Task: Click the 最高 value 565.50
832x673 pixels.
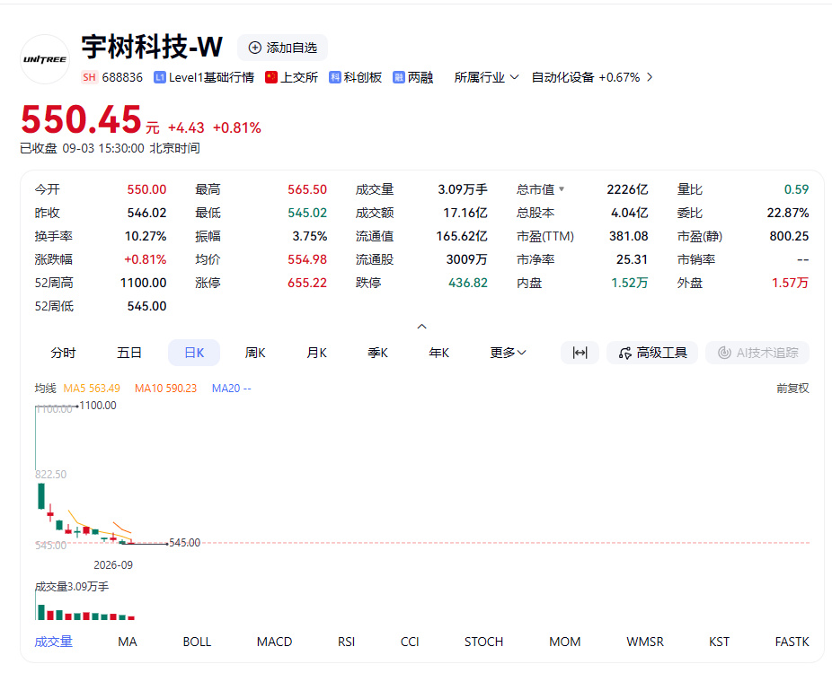Action: (307, 189)
